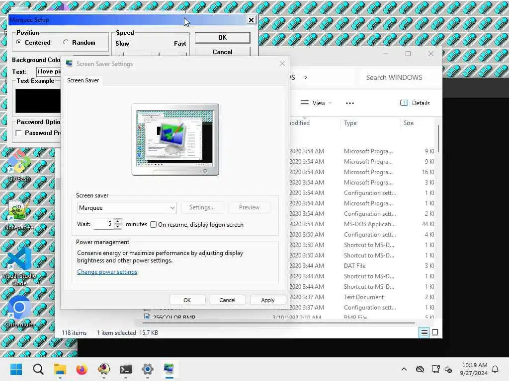Click the network display tray icon
This screenshot has height=381, width=509.
[x=435, y=369]
